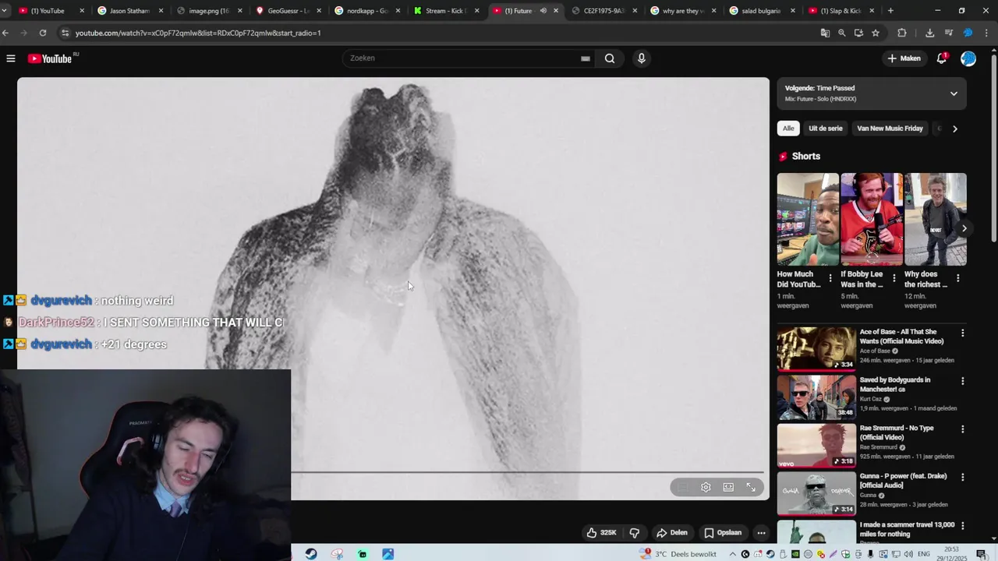Select the Alle filter chip
Screen dimensions: 998x561
coord(788,129)
